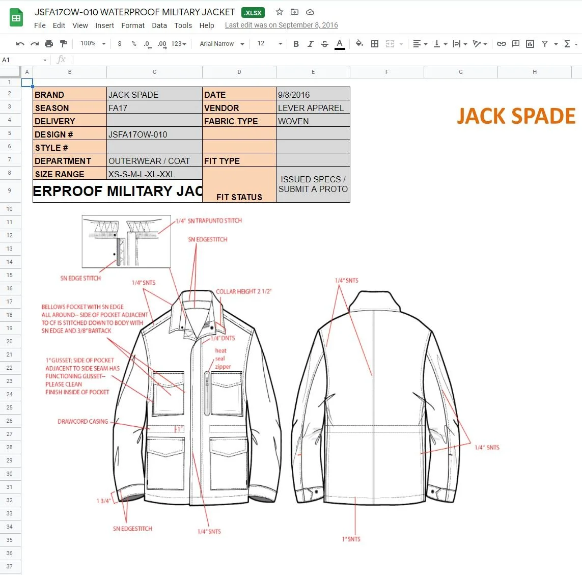Print the spreadsheet
582x575 pixels.
[48, 44]
